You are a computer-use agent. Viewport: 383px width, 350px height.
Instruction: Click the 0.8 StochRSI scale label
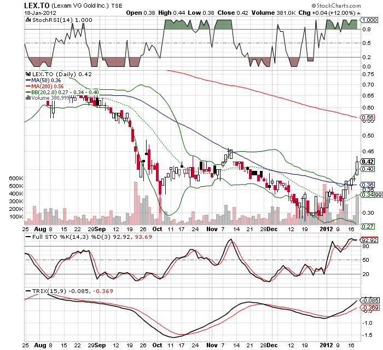click(x=367, y=30)
